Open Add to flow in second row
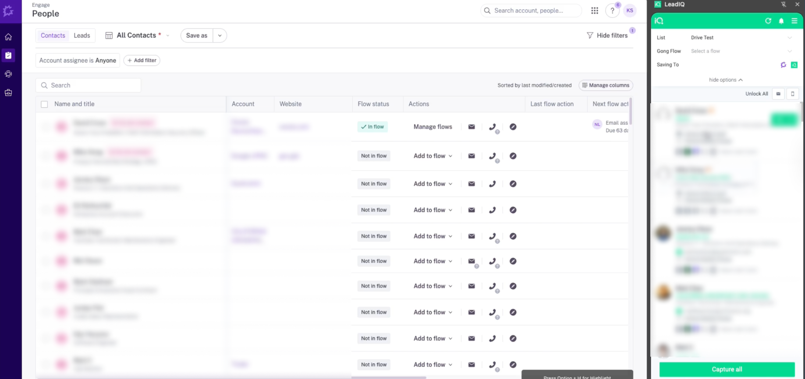 point(433,156)
